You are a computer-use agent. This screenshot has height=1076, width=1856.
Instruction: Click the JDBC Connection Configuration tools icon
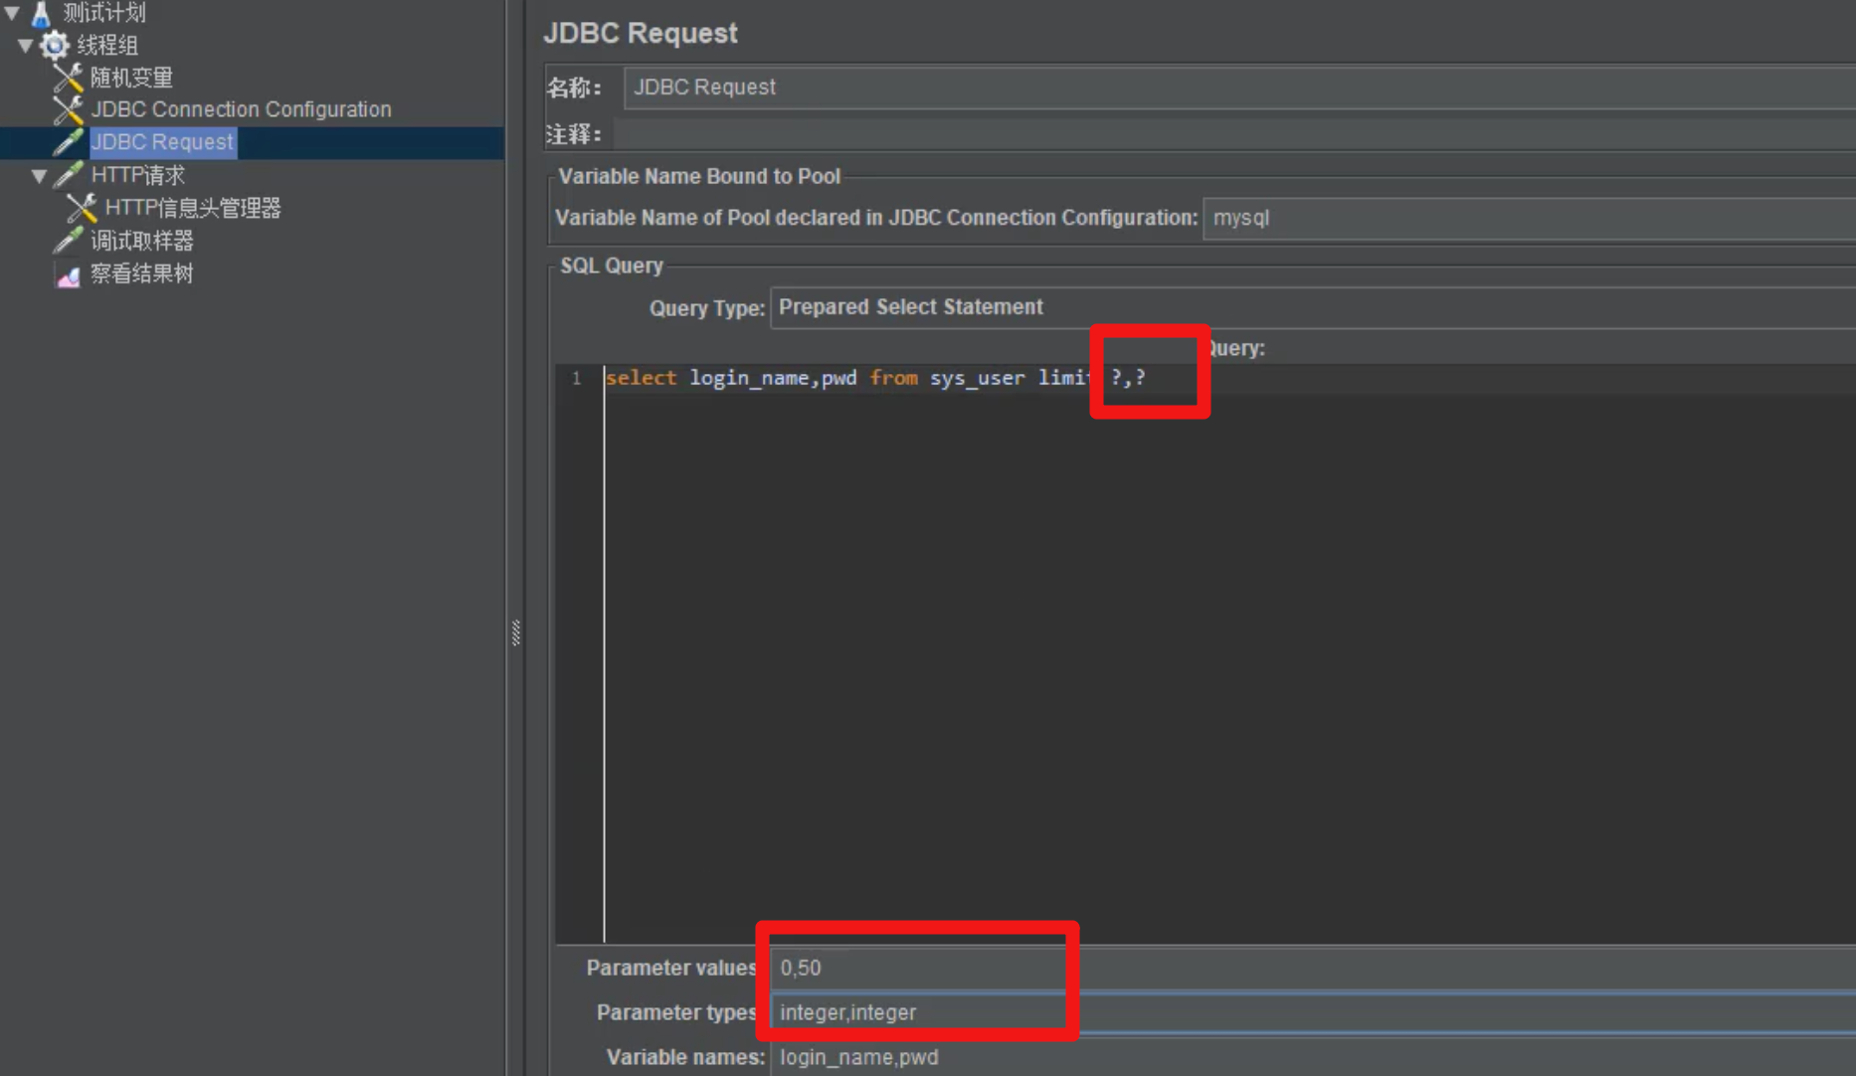pyautogui.click(x=68, y=109)
